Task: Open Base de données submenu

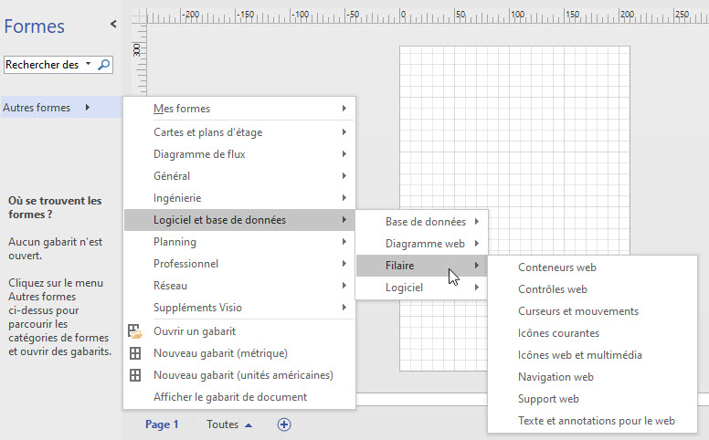Action: click(x=421, y=222)
